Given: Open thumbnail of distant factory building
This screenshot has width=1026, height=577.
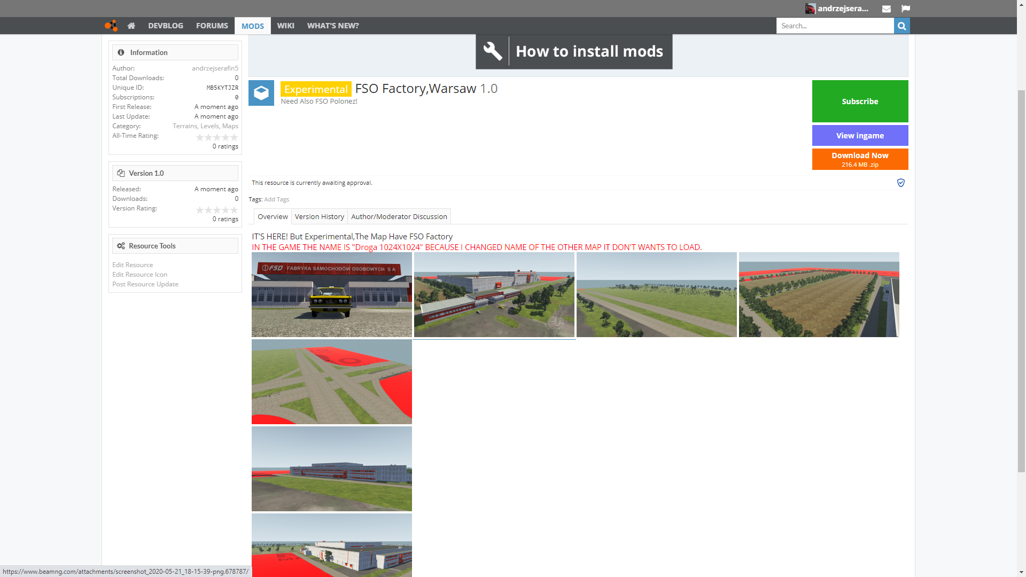Looking at the screenshot, I should click(332, 469).
